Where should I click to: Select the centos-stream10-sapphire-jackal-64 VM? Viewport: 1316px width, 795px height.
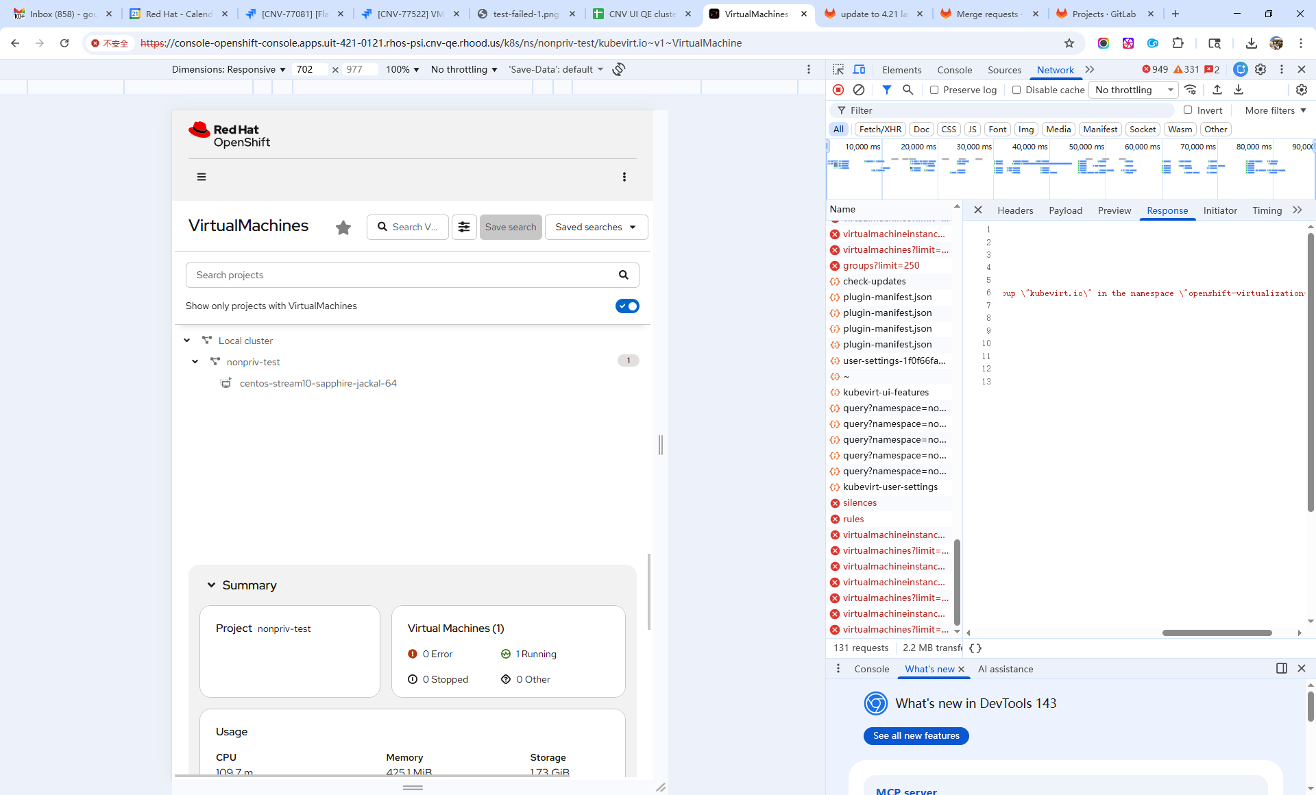(318, 383)
